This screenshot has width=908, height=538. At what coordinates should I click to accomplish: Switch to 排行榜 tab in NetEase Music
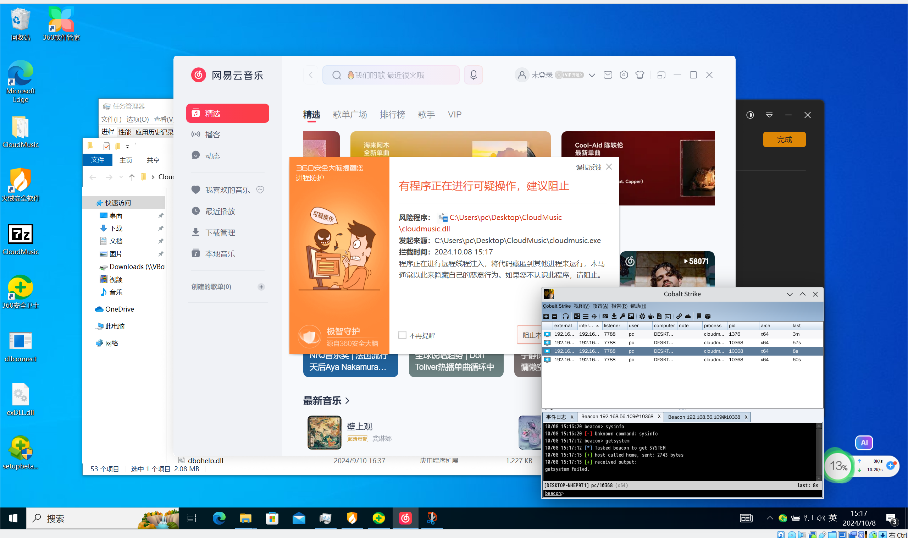pyautogui.click(x=392, y=115)
